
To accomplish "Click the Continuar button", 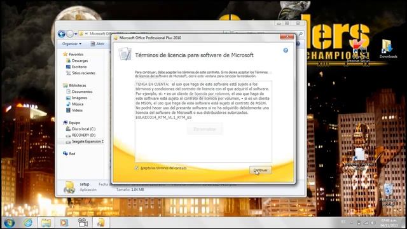I will [x=260, y=170].
